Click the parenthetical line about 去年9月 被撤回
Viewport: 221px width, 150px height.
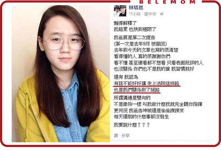coord(140,44)
